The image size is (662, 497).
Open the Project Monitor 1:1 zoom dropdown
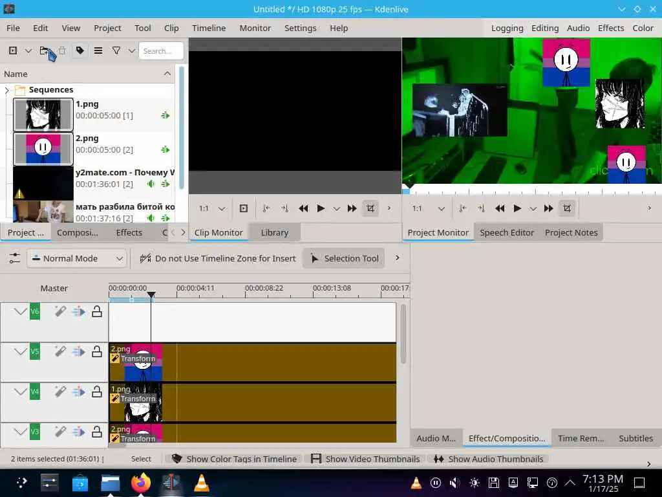coord(428,208)
